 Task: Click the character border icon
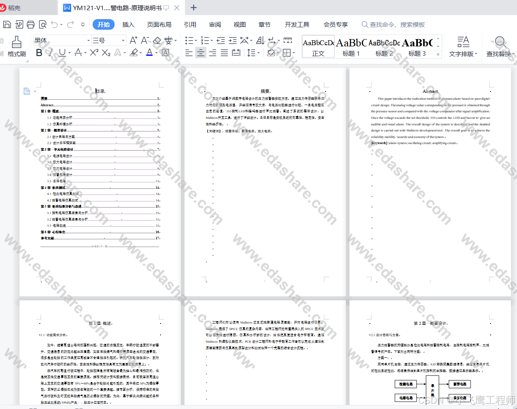(x=165, y=52)
